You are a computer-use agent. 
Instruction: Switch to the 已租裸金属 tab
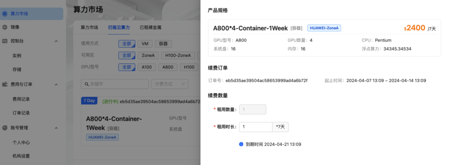click(150, 27)
